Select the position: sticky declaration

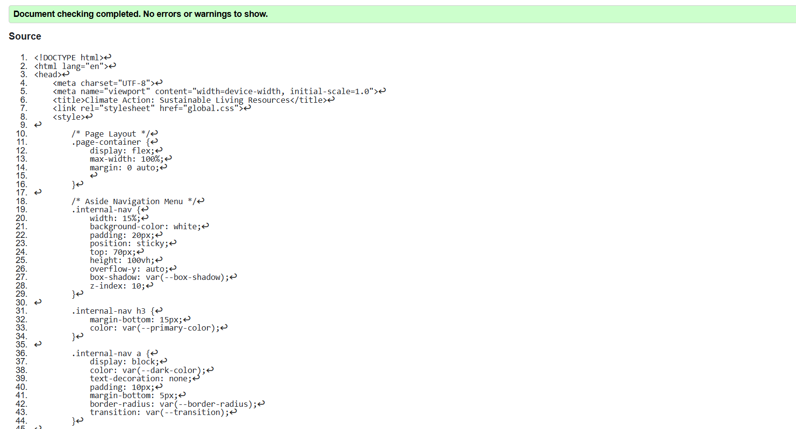(133, 243)
